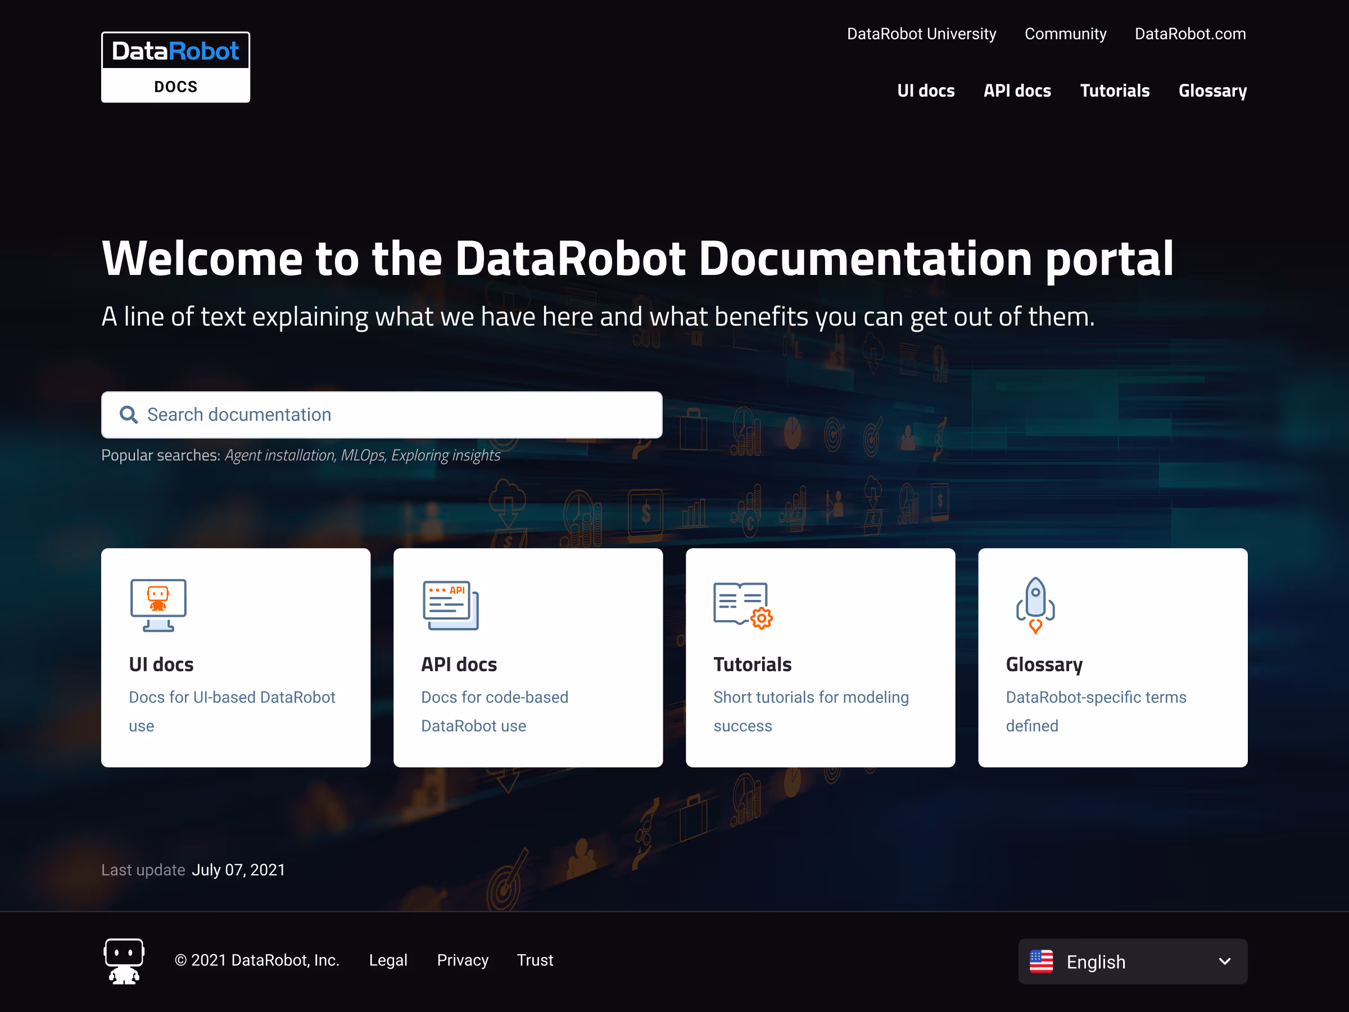Click 'Short tutorials for modeling success' text
This screenshot has height=1012, width=1349.
(811, 711)
